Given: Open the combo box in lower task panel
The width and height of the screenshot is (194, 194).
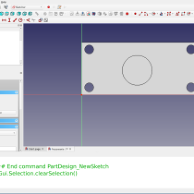Looking at the screenshot, I should click(x=8, y=133).
